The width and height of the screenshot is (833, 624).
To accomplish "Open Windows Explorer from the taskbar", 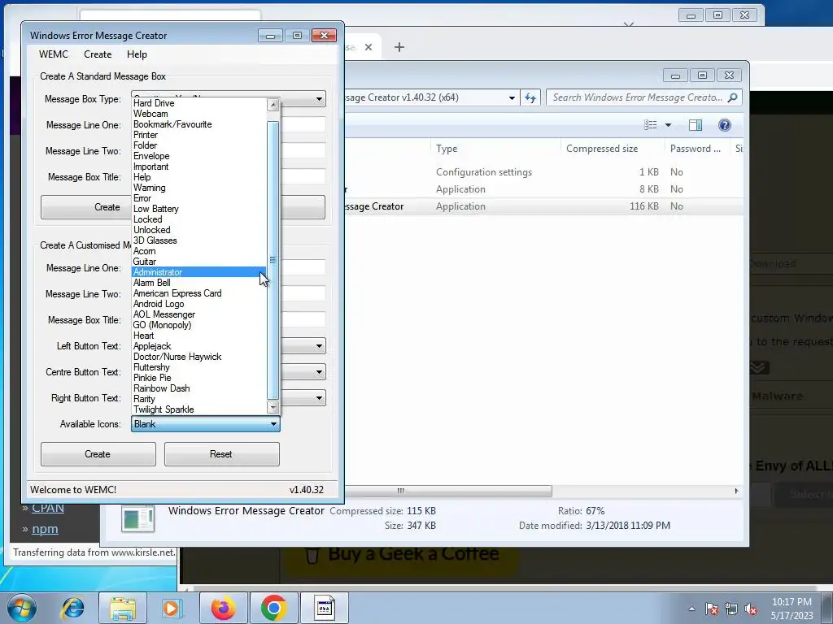I will (123, 608).
